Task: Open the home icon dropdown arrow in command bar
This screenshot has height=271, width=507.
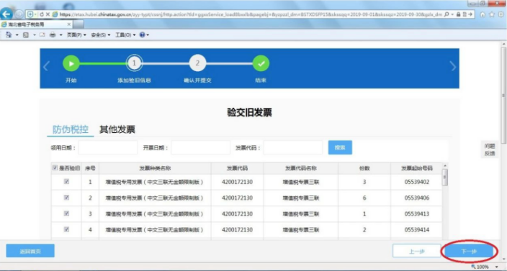Action: [17, 35]
